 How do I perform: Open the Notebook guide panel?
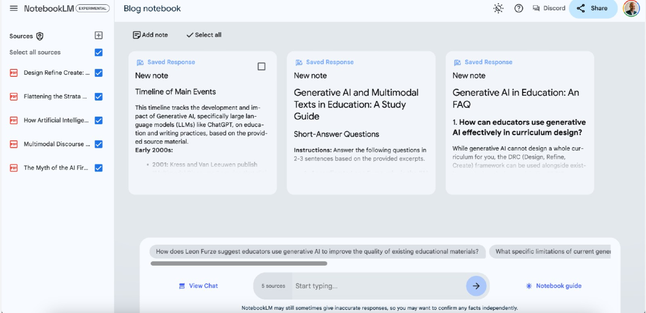pos(553,286)
